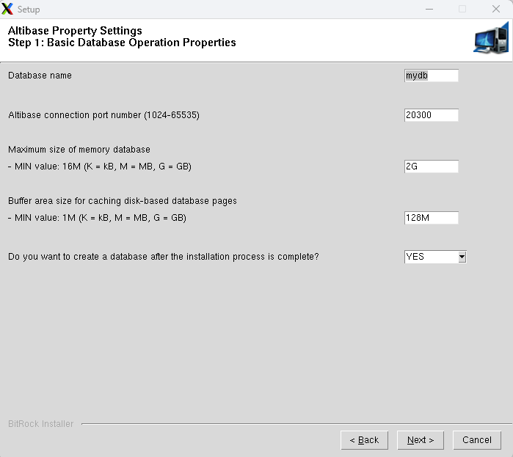Click the buffer area size field showing 128M
The width and height of the screenshot is (513, 457).
[431, 218]
